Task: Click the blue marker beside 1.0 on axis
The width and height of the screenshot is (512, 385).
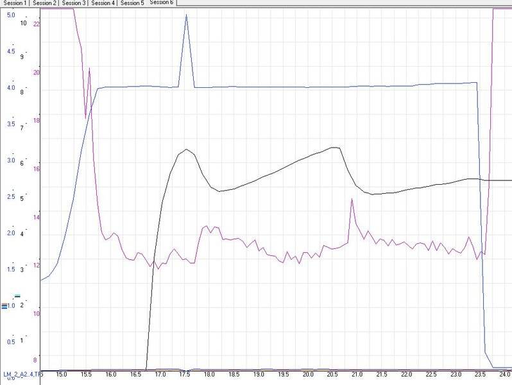Action: [4, 307]
